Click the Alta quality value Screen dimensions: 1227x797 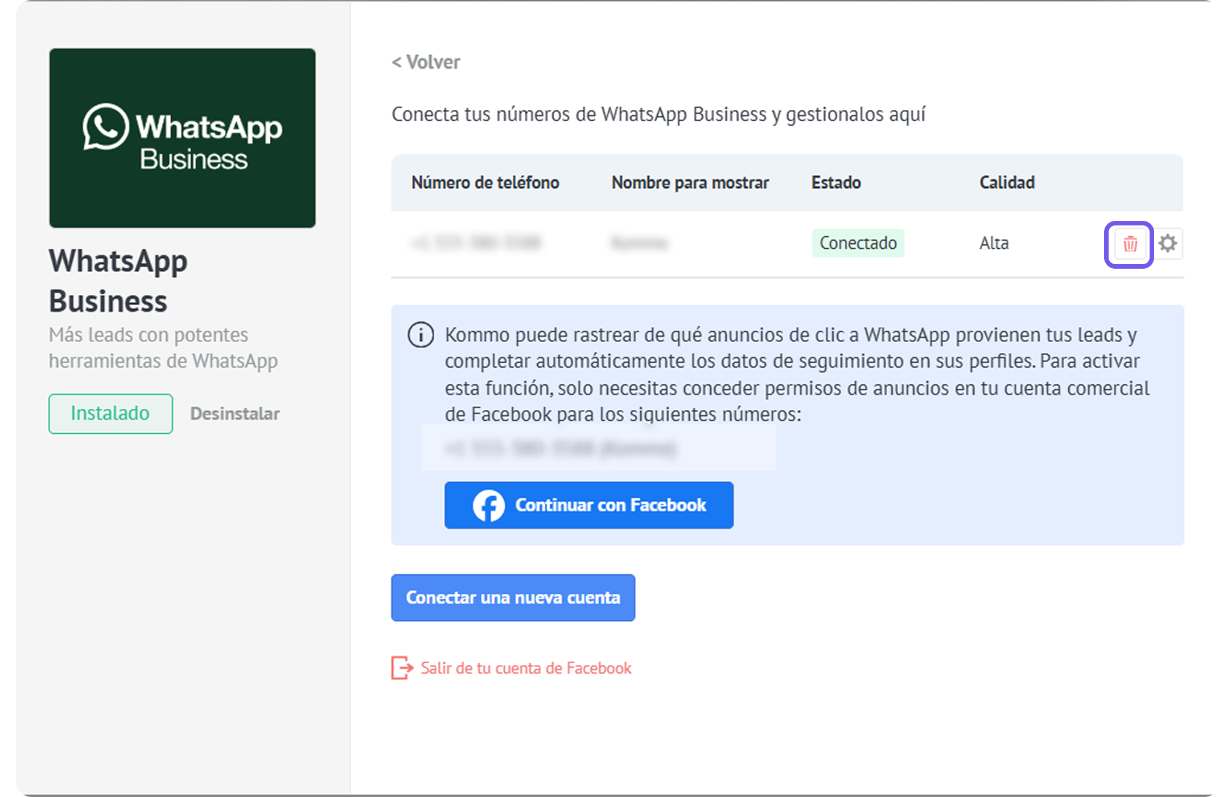pos(994,243)
